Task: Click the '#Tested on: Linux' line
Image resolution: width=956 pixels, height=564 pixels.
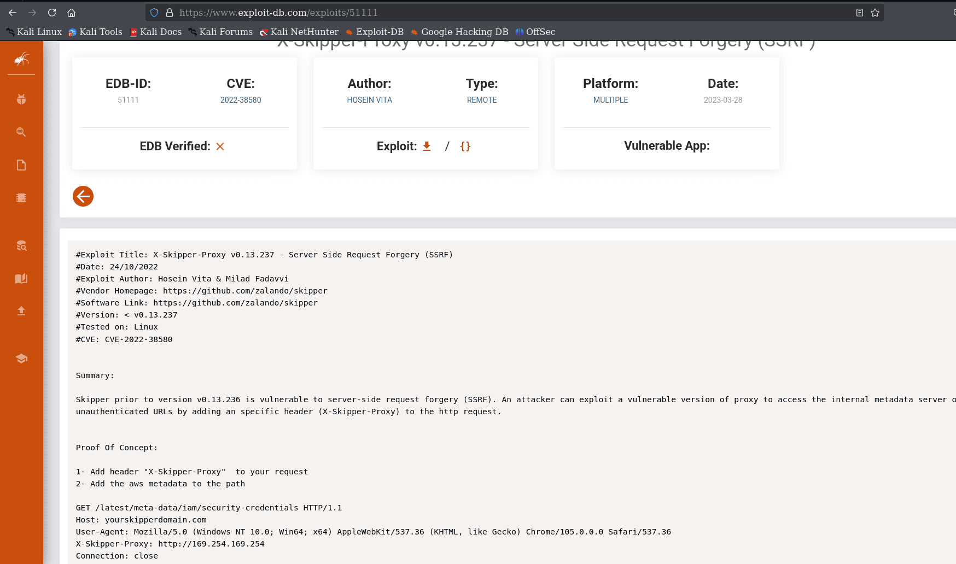Action: pyautogui.click(x=117, y=327)
